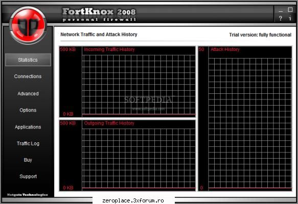Click the Incoming Traffic History graph
The image size is (298, 204).
coord(127,82)
